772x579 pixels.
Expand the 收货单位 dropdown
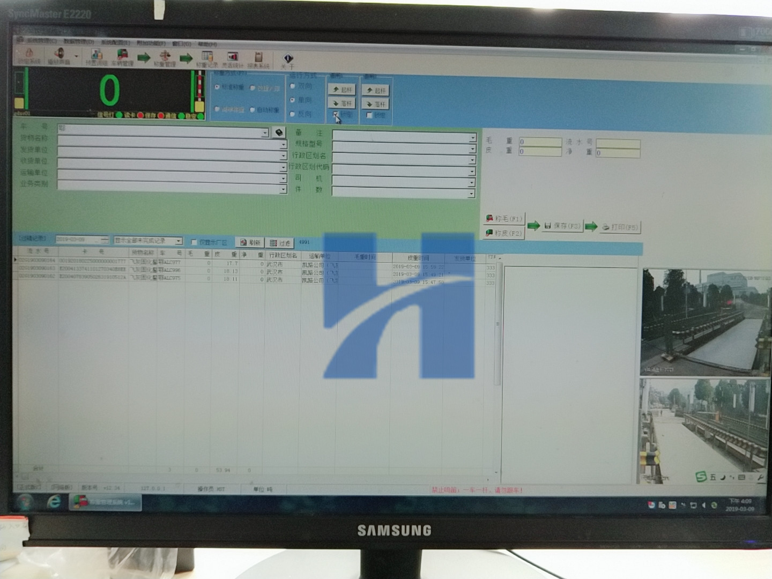(283, 167)
